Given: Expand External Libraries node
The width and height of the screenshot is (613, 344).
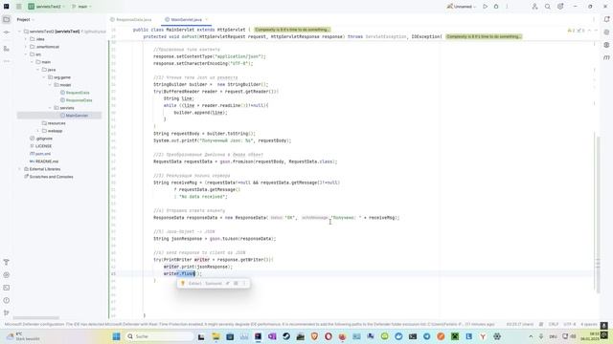Looking at the screenshot, I should coord(19,169).
